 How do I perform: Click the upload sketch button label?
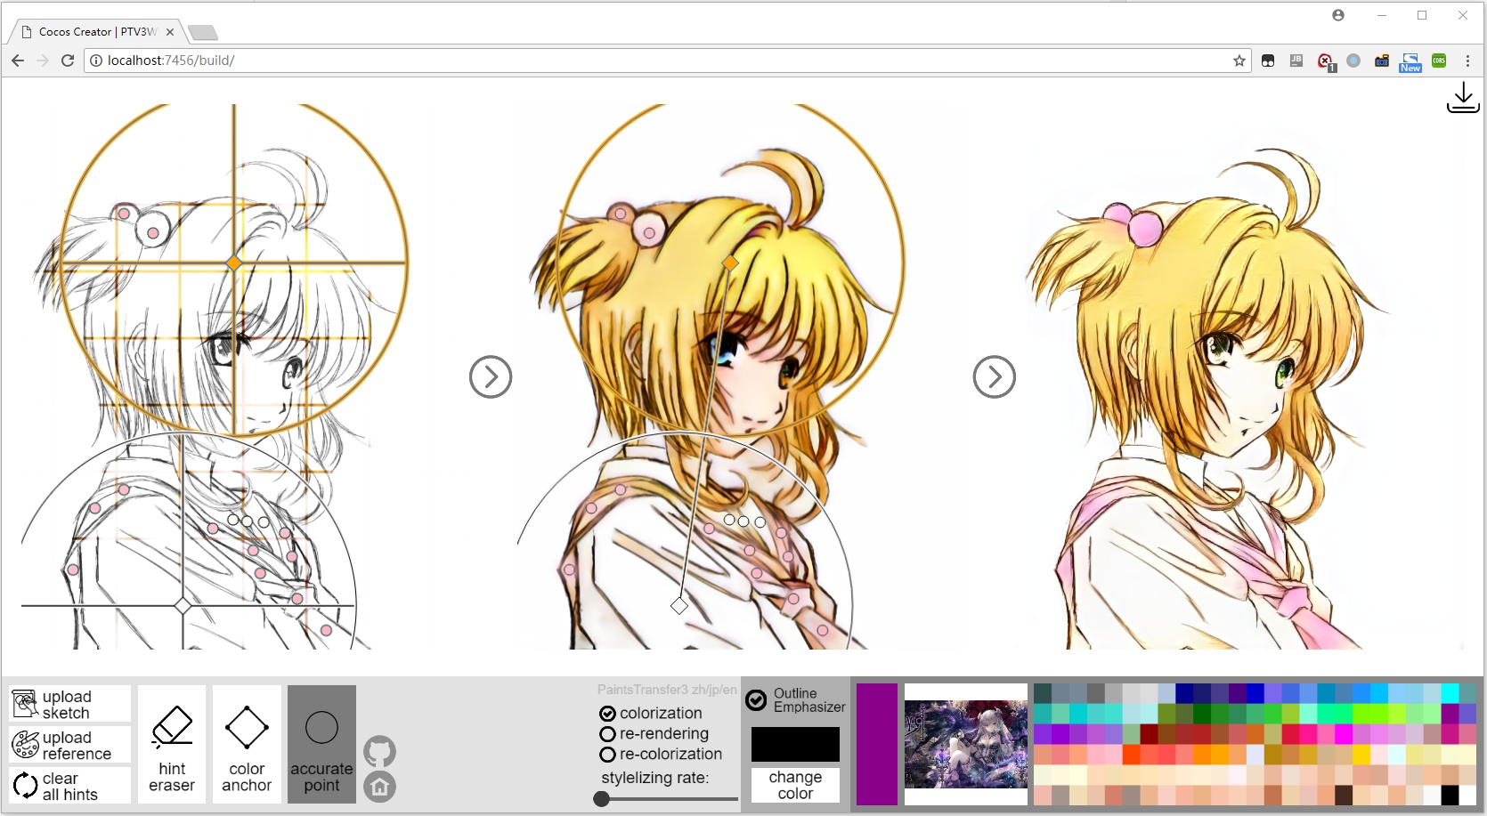[67, 705]
